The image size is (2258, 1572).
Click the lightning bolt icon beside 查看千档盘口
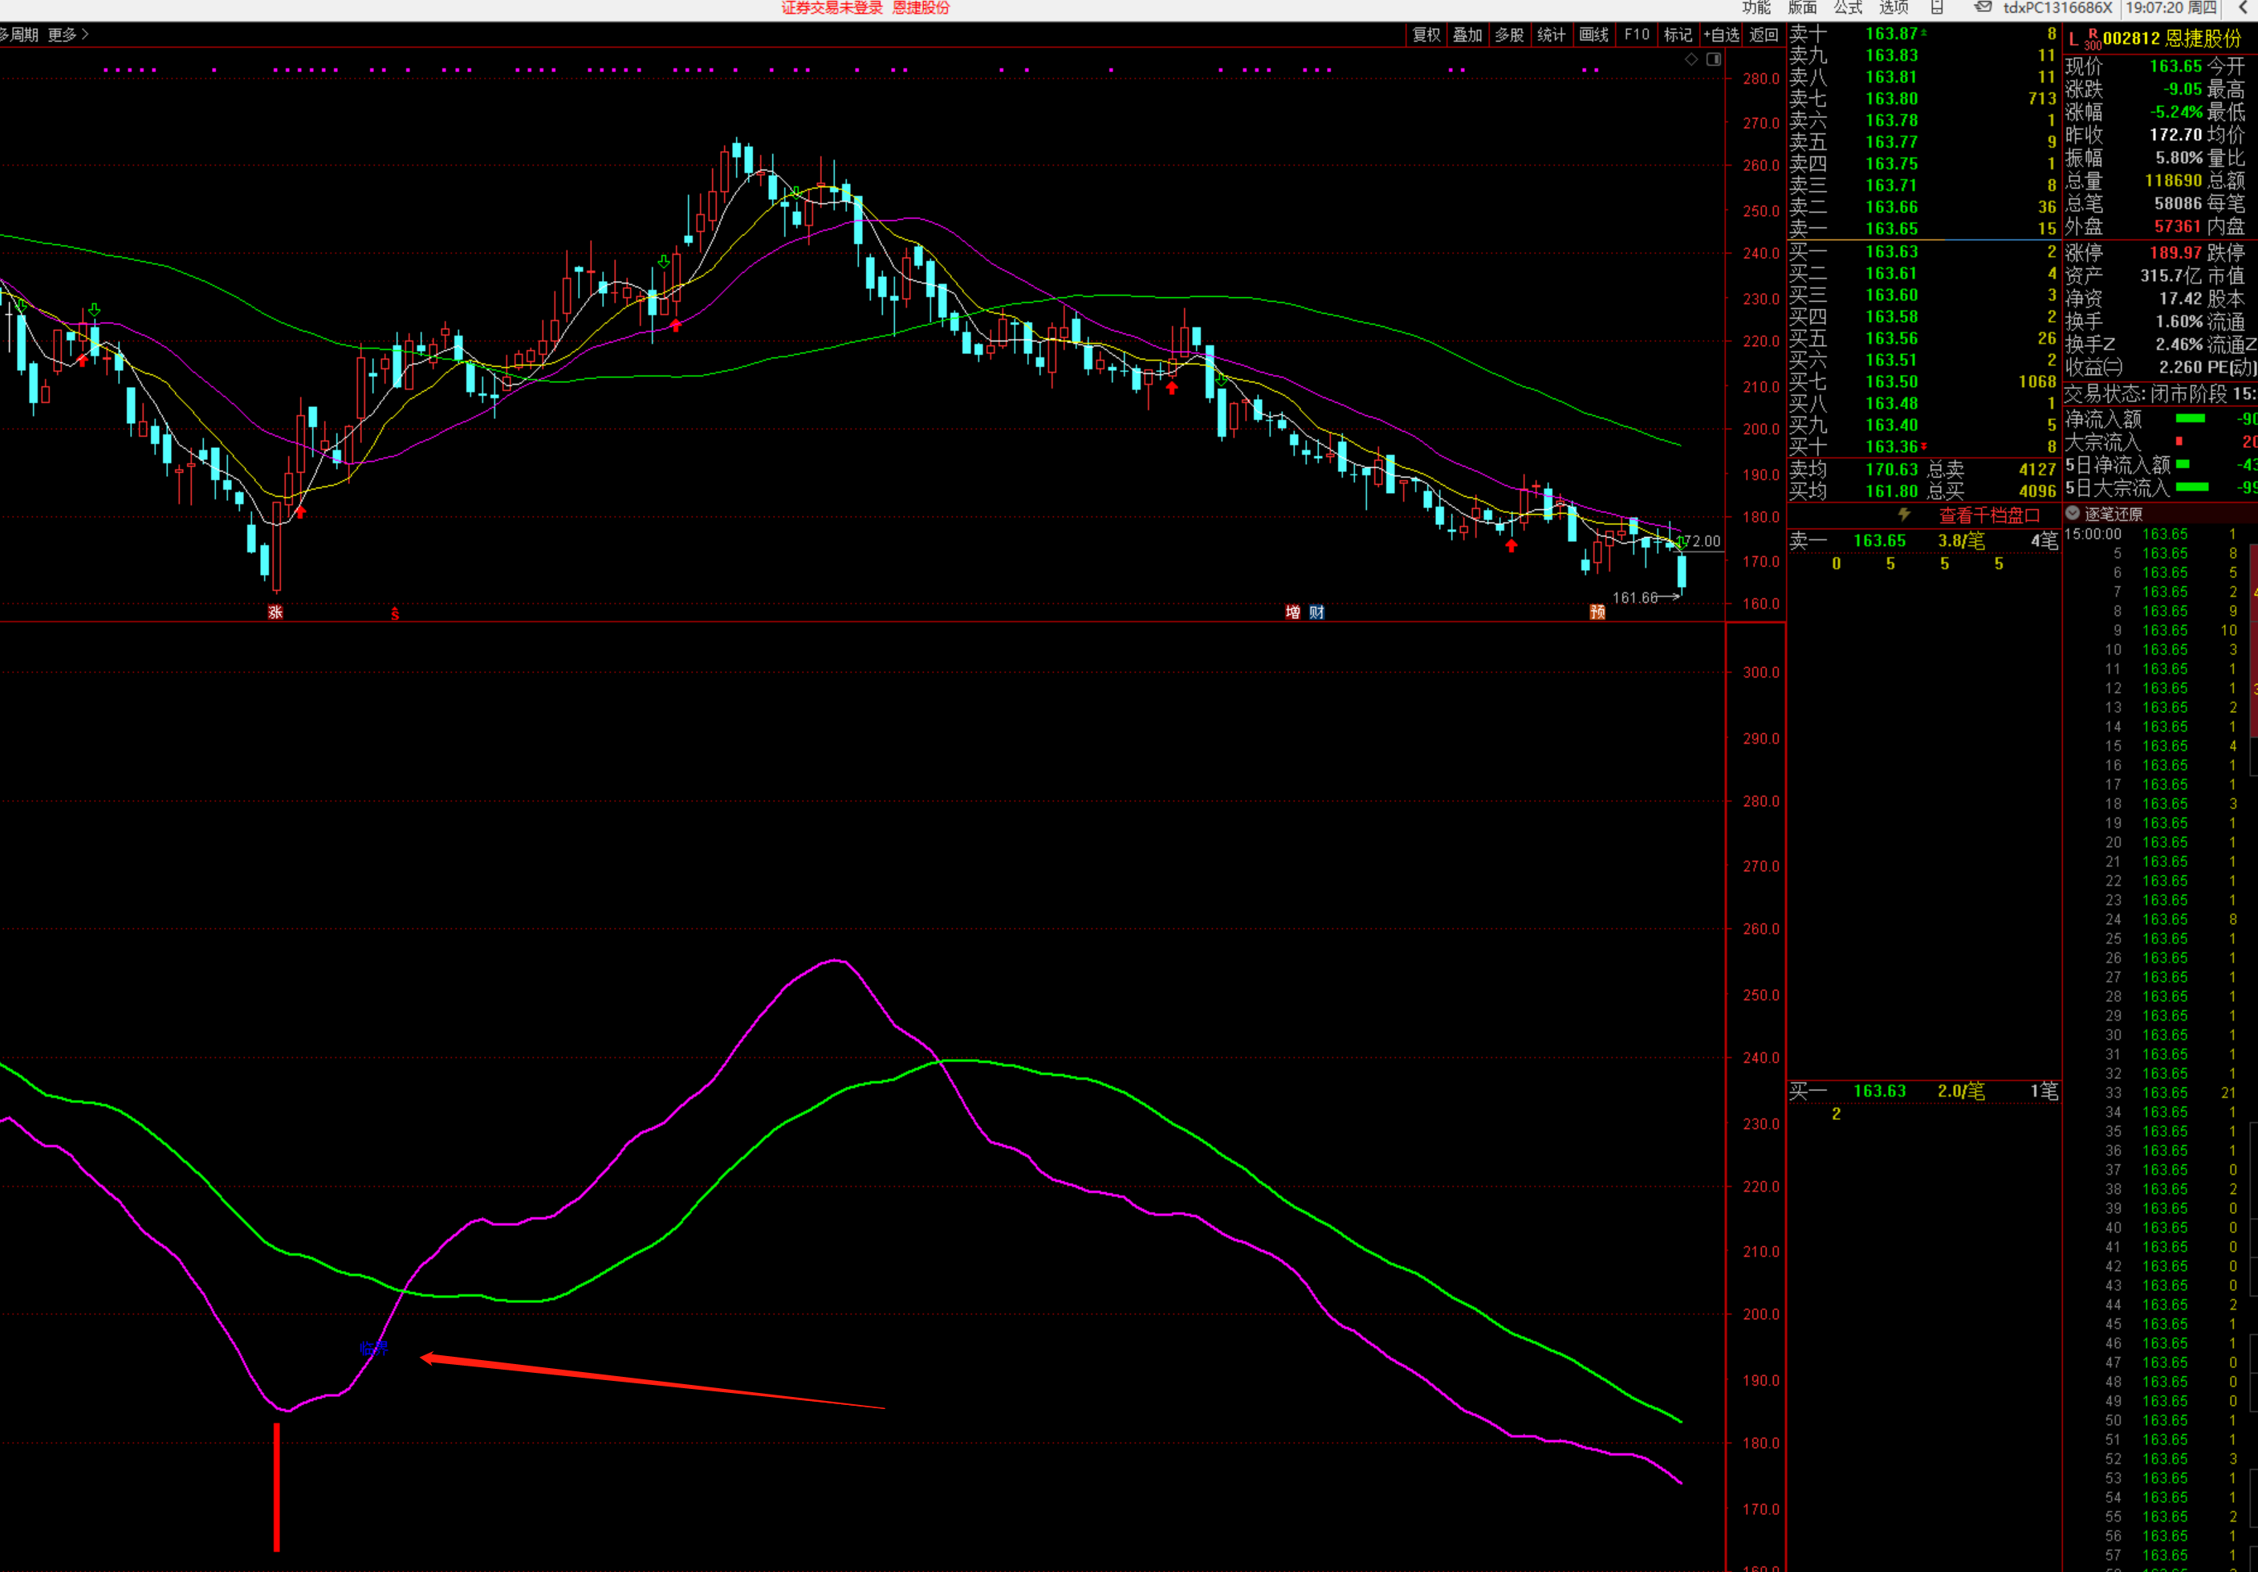pos(1904,515)
